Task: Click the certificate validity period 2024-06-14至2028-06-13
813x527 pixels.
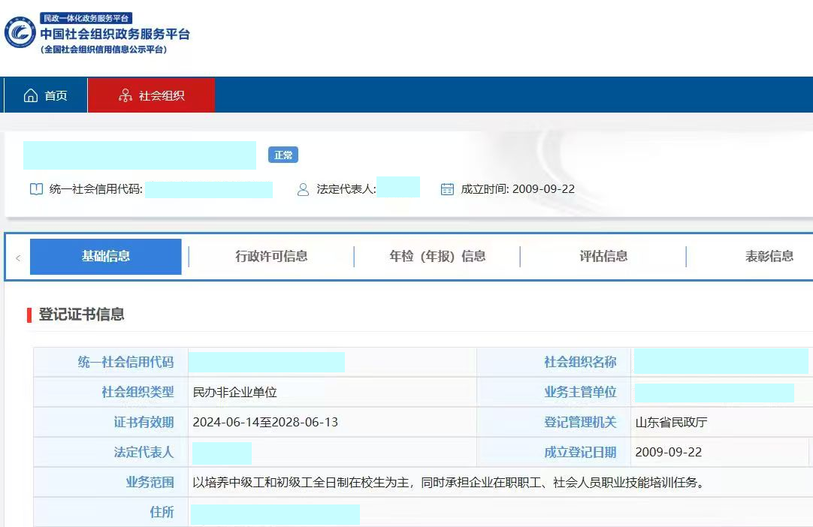Action: tap(265, 422)
